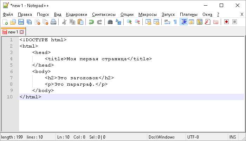Click line 7 containing the h2 heading
The width and height of the screenshot is (246, 141).
[79, 78]
